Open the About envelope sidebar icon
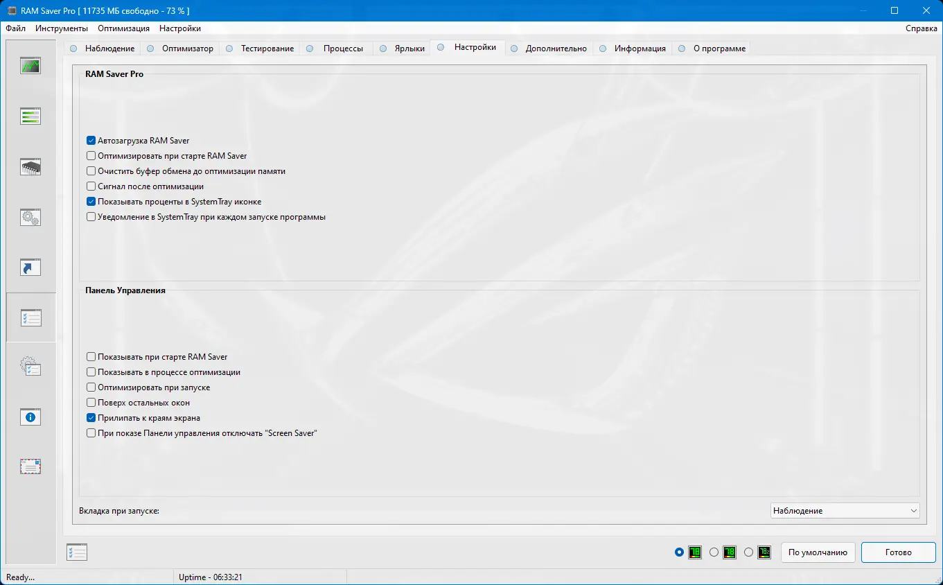Screen dimensions: 943x585 [30, 466]
